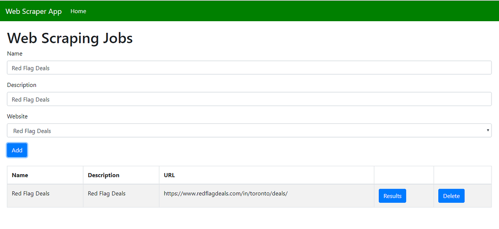The width and height of the screenshot is (499, 229).
Task: Click the Description label above the second input
Action: (x=22, y=85)
